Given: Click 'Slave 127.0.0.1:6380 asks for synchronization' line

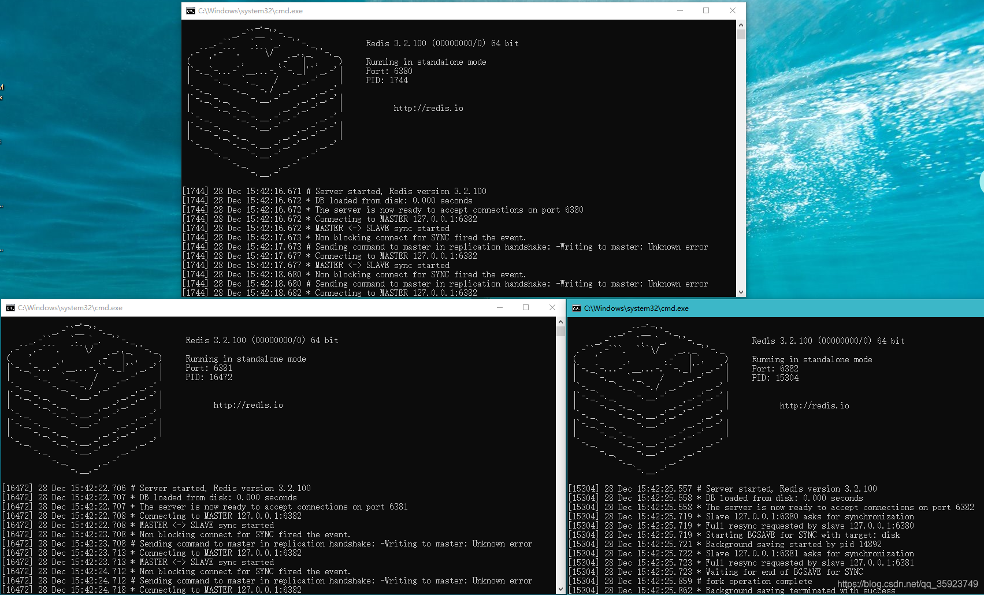Looking at the screenshot, I should tap(741, 516).
